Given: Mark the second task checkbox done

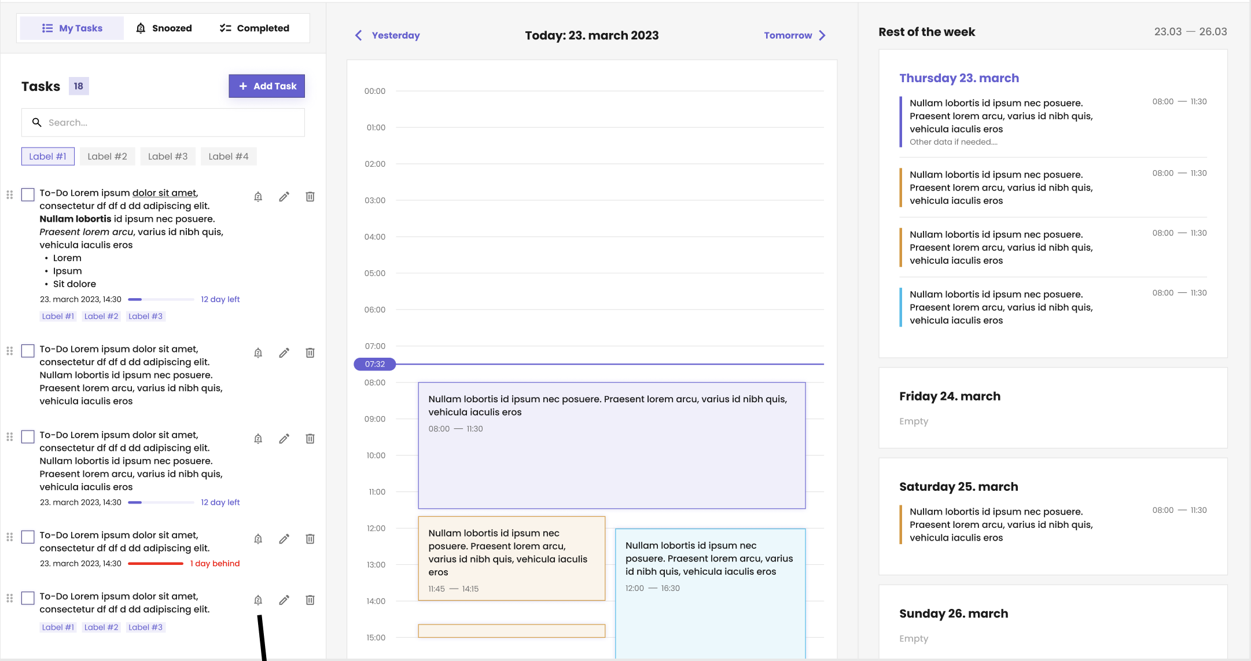Looking at the screenshot, I should point(28,351).
